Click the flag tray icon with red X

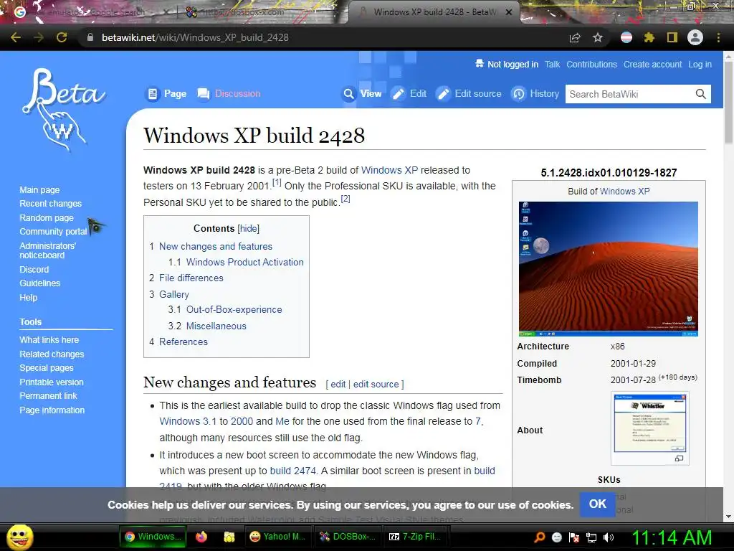point(574,537)
